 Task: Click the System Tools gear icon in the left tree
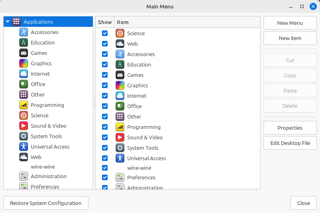[24, 136]
